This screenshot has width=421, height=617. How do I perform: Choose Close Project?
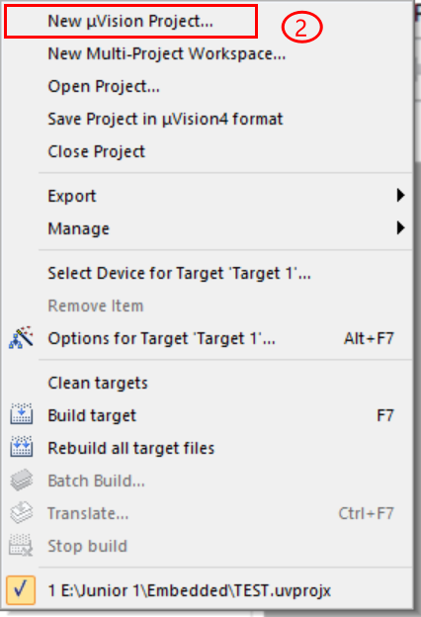[97, 152]
